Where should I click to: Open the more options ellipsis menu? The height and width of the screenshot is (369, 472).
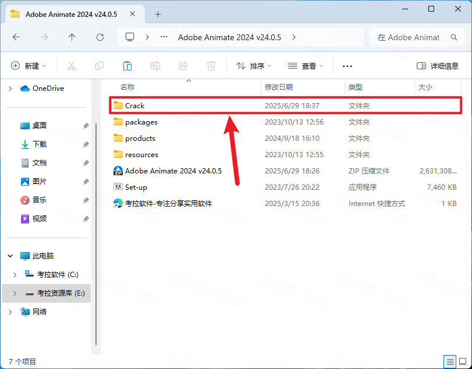pos(347,66)
